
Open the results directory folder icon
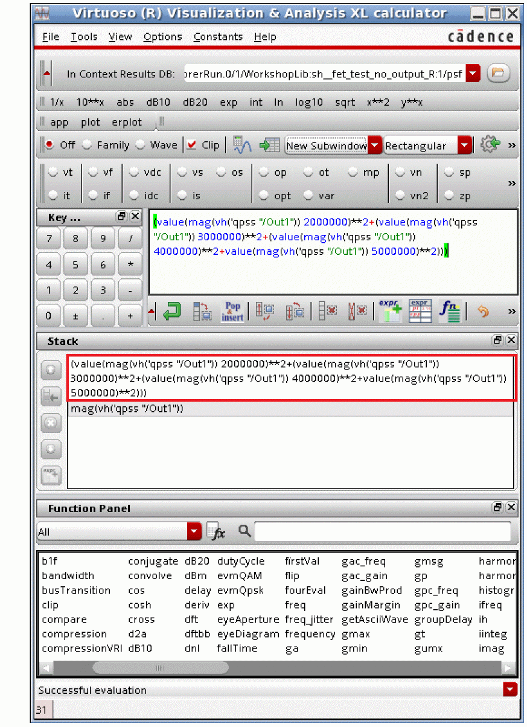tap(498, 74)
